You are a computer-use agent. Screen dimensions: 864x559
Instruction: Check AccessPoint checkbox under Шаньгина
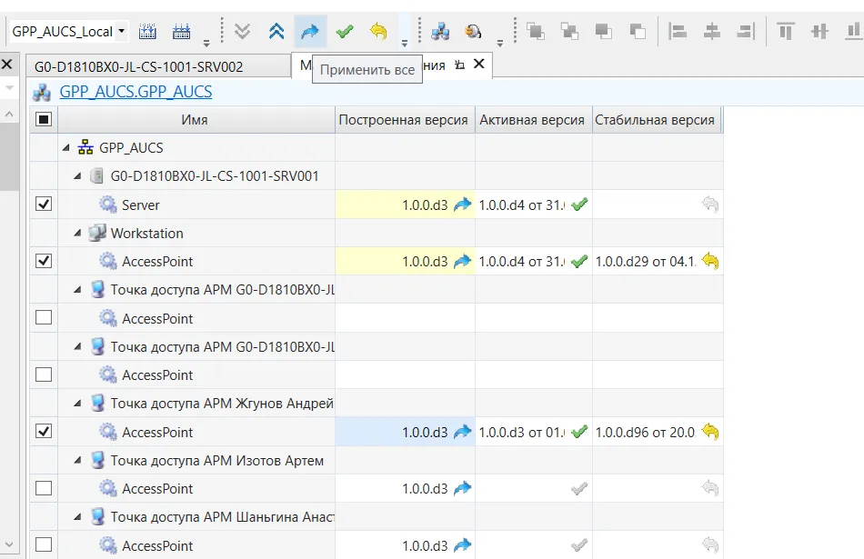pyautogui.click(x=44, y=544)
